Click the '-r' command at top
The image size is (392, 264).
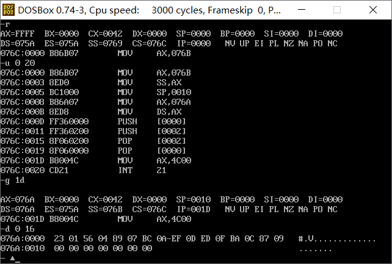tap(5, 24)
